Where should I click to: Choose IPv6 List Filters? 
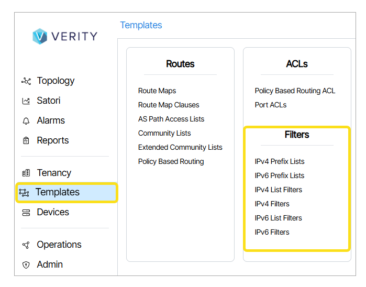tap(278, 218)
